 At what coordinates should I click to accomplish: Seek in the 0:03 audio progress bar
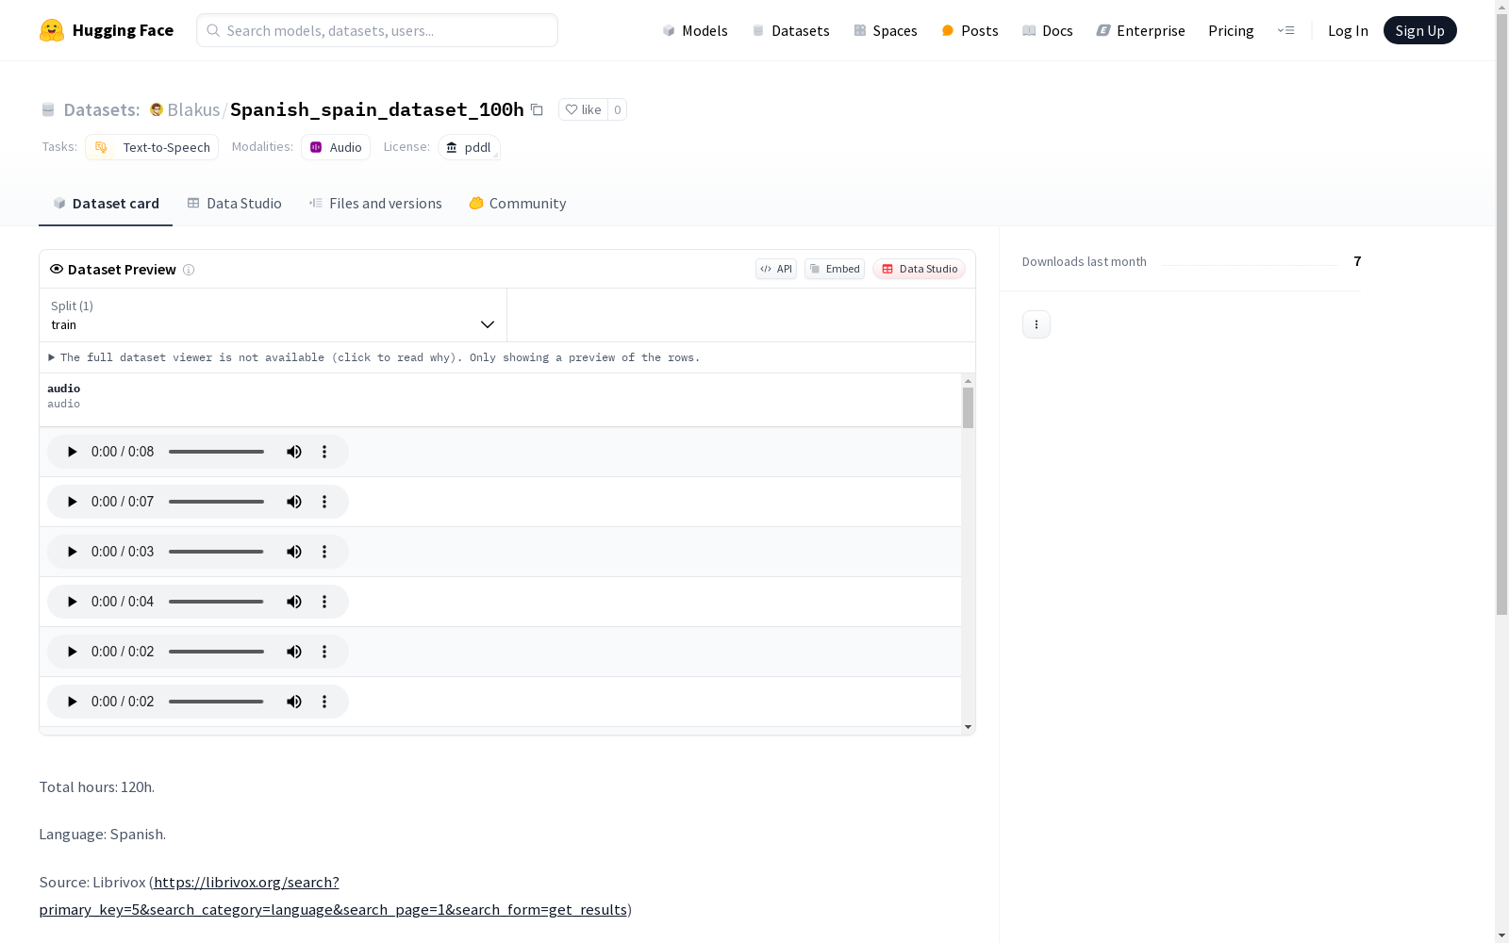217,552
